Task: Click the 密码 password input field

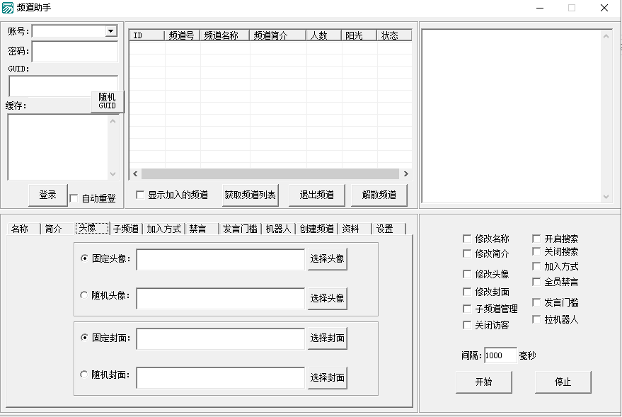Action: pos(74,52)
